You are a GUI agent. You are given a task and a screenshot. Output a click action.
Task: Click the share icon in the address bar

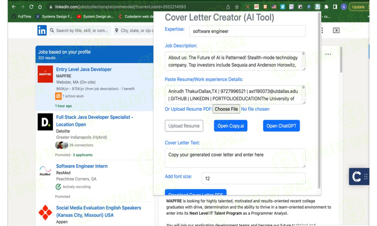tap(228, 7)
